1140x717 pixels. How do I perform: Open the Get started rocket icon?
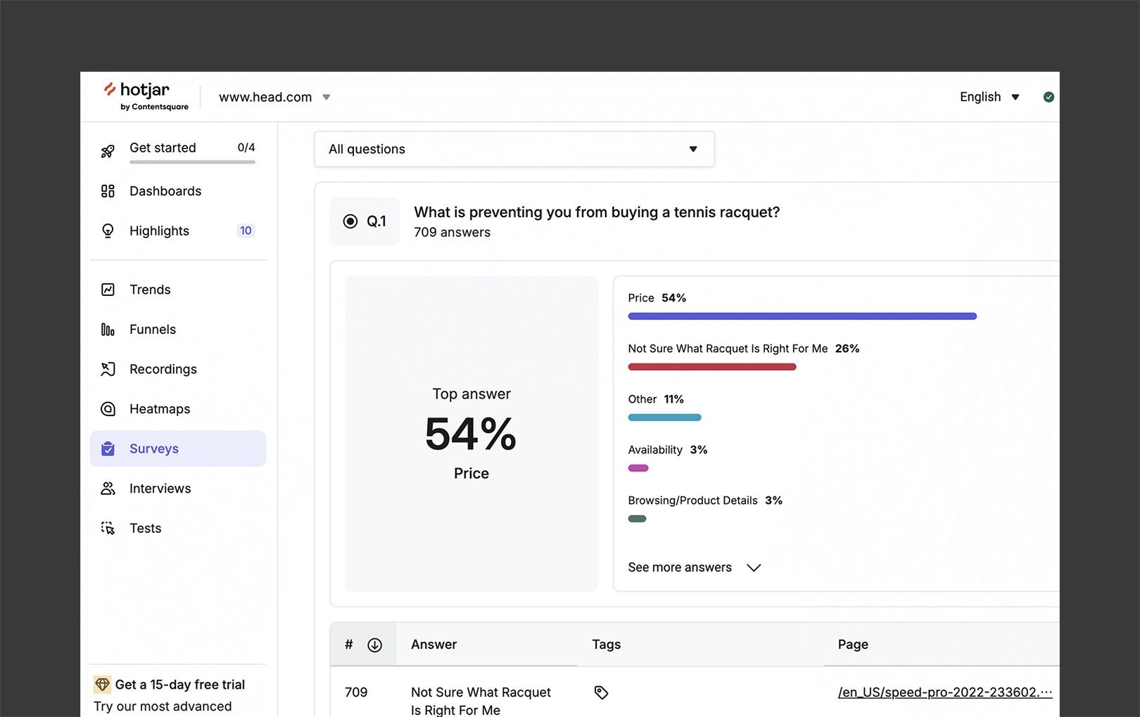point(108,151)
